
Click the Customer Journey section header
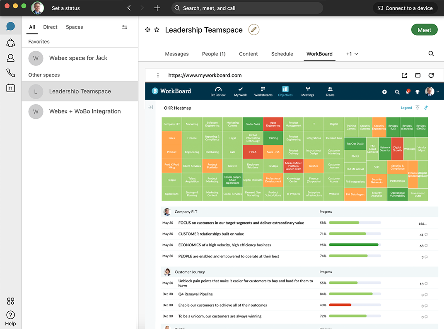tap(299, 272)
